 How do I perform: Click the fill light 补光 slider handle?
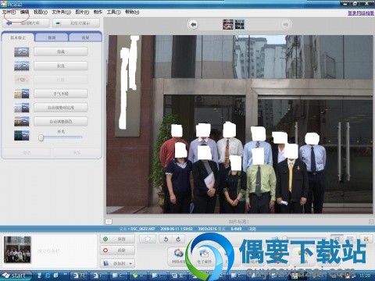[41, 137]
